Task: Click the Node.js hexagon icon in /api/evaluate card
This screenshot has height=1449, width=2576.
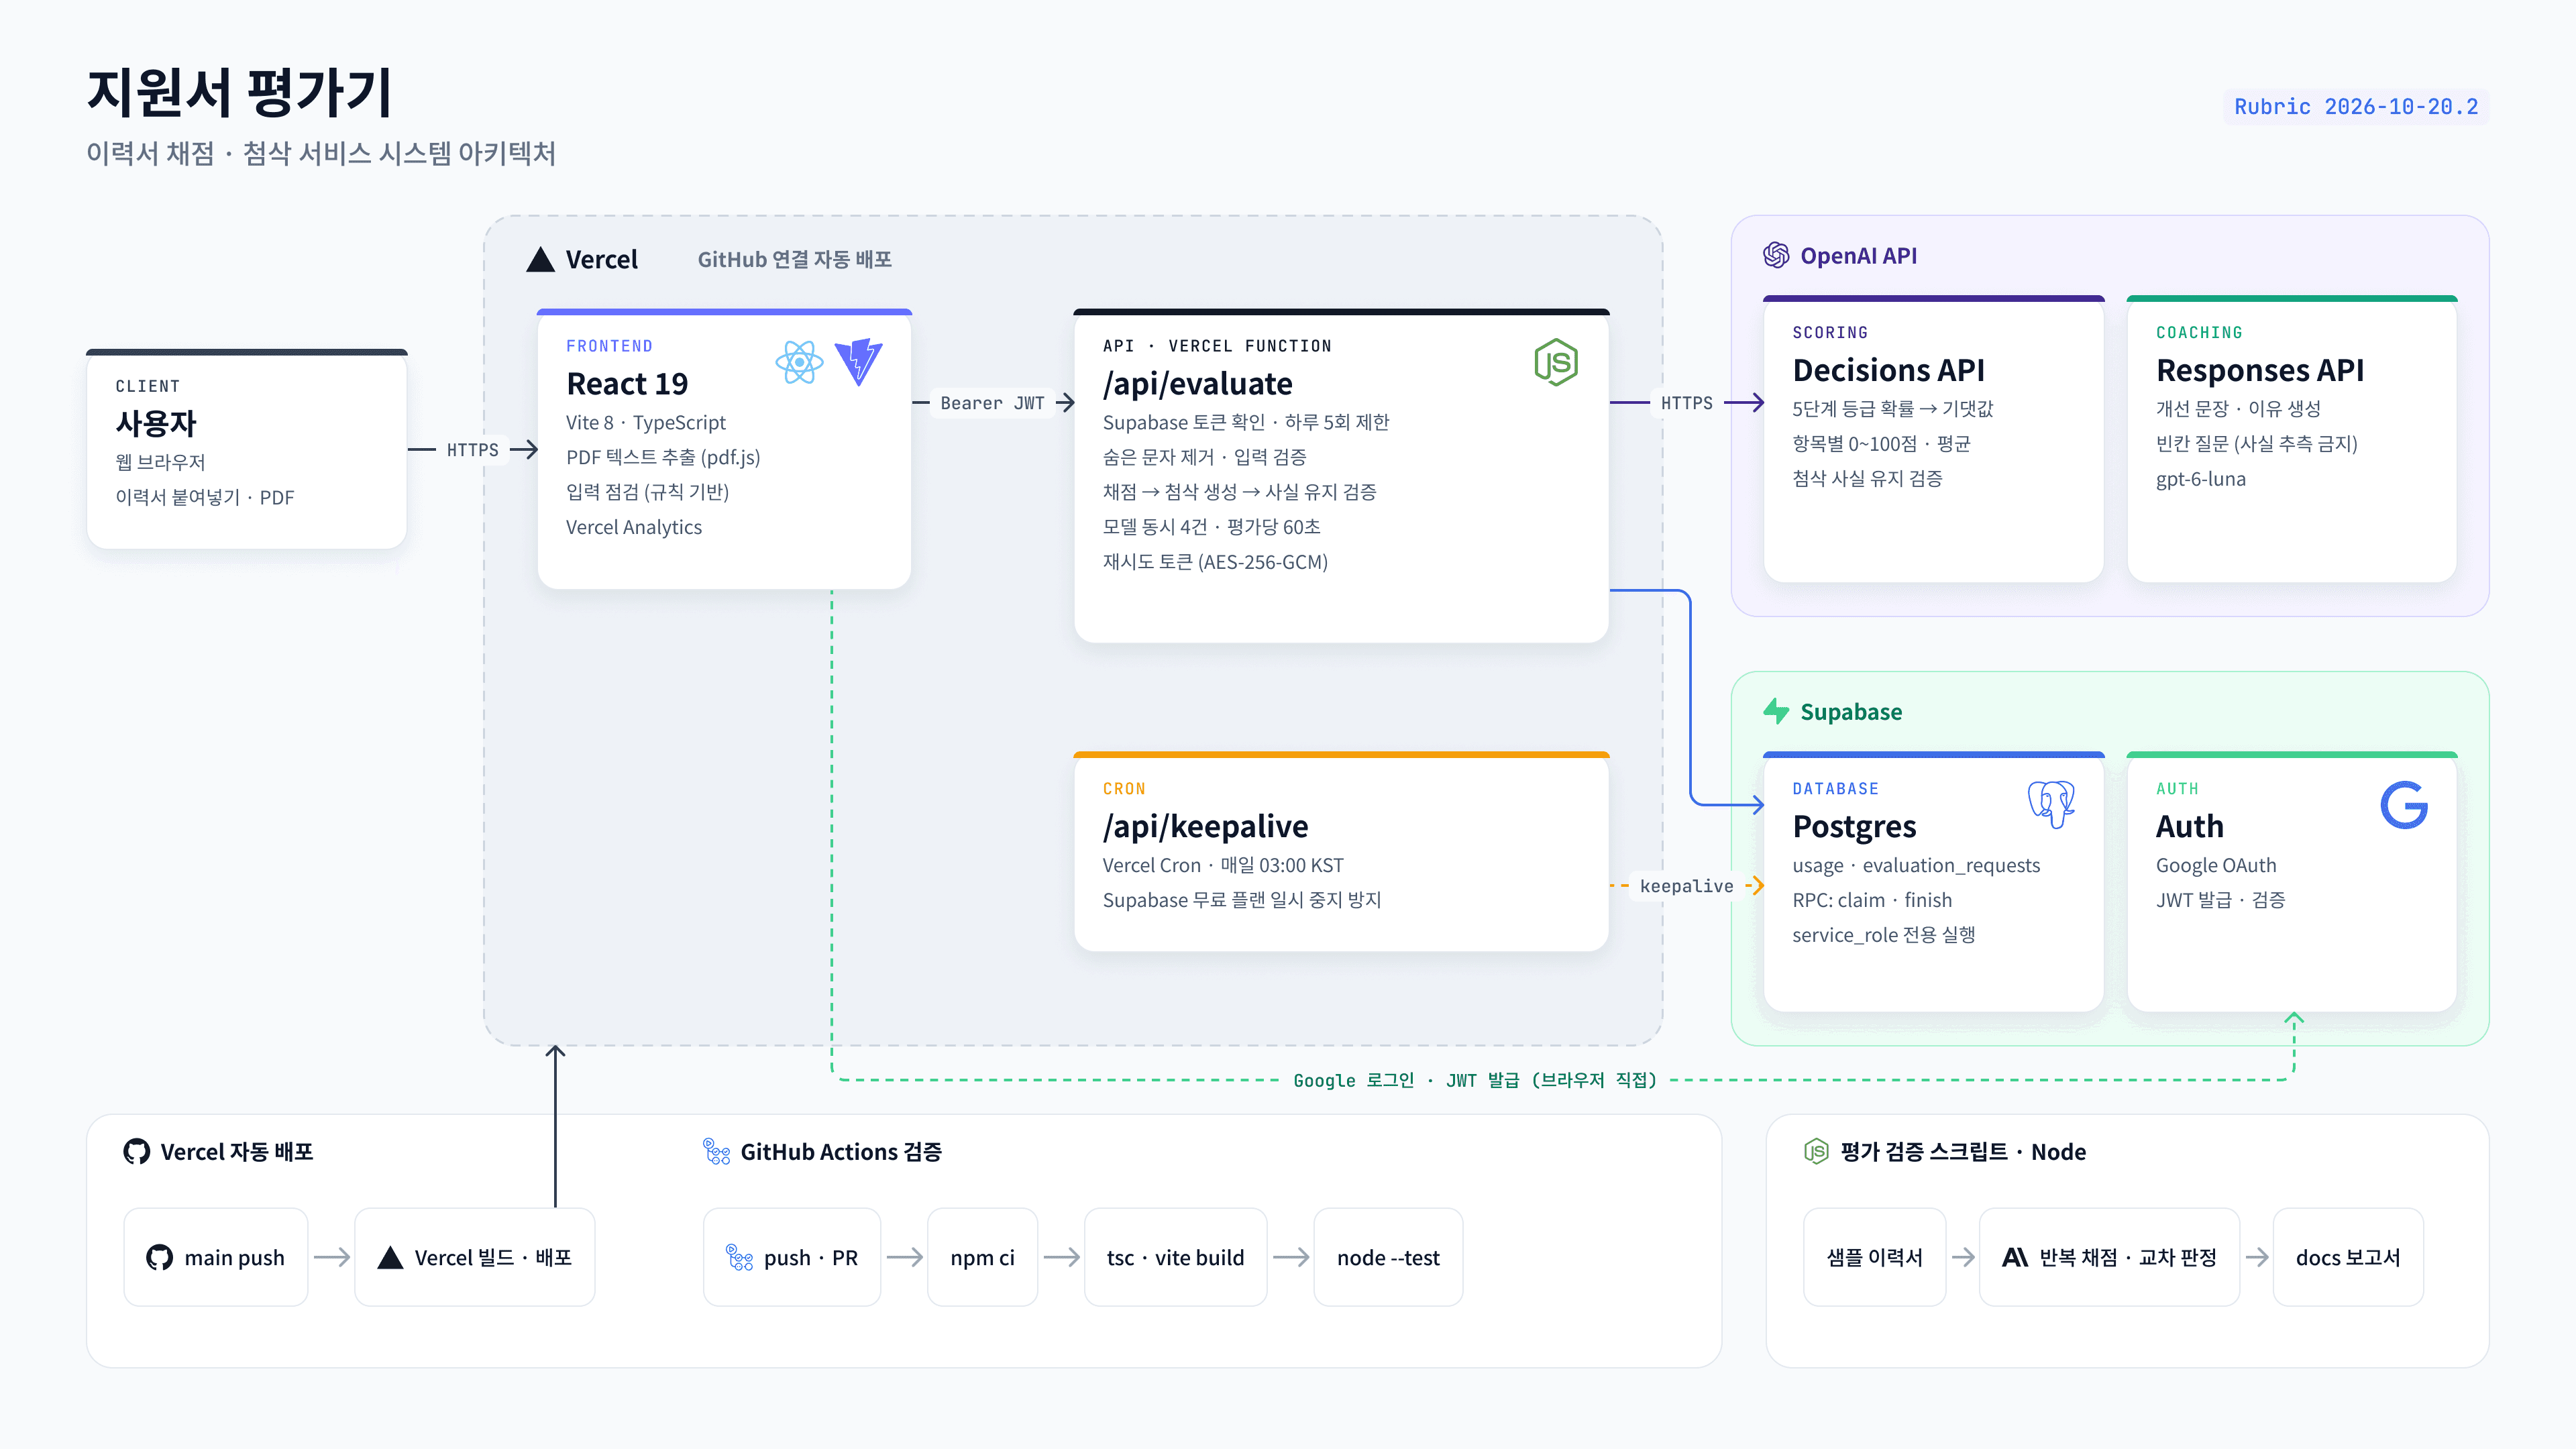Action: coord(1556,362)
